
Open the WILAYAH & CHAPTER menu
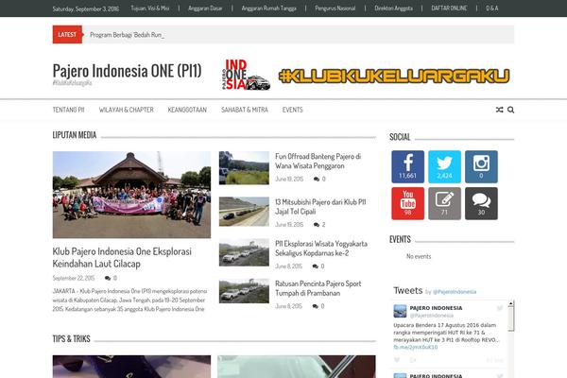pos(127,110)
